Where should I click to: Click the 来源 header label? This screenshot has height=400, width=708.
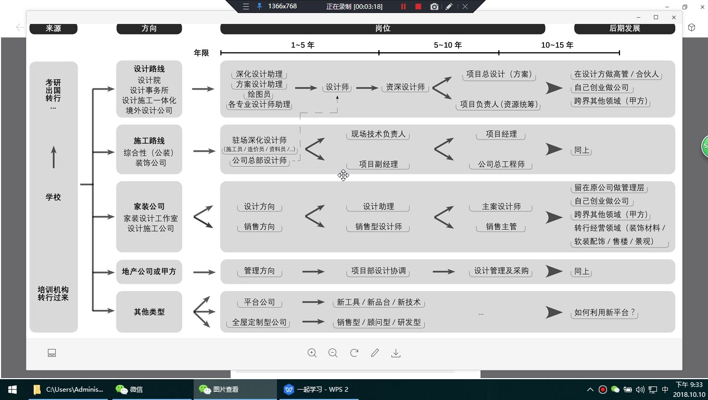[x=54, y=28]
